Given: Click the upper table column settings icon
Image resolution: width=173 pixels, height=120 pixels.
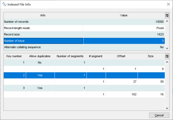Looking at the screenshot, I should 167,16.
